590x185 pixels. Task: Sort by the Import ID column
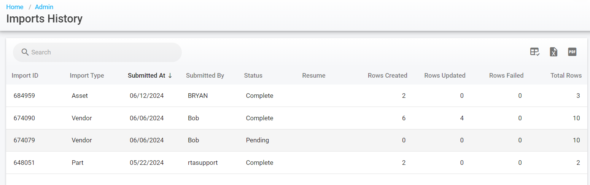pos(25,75)
